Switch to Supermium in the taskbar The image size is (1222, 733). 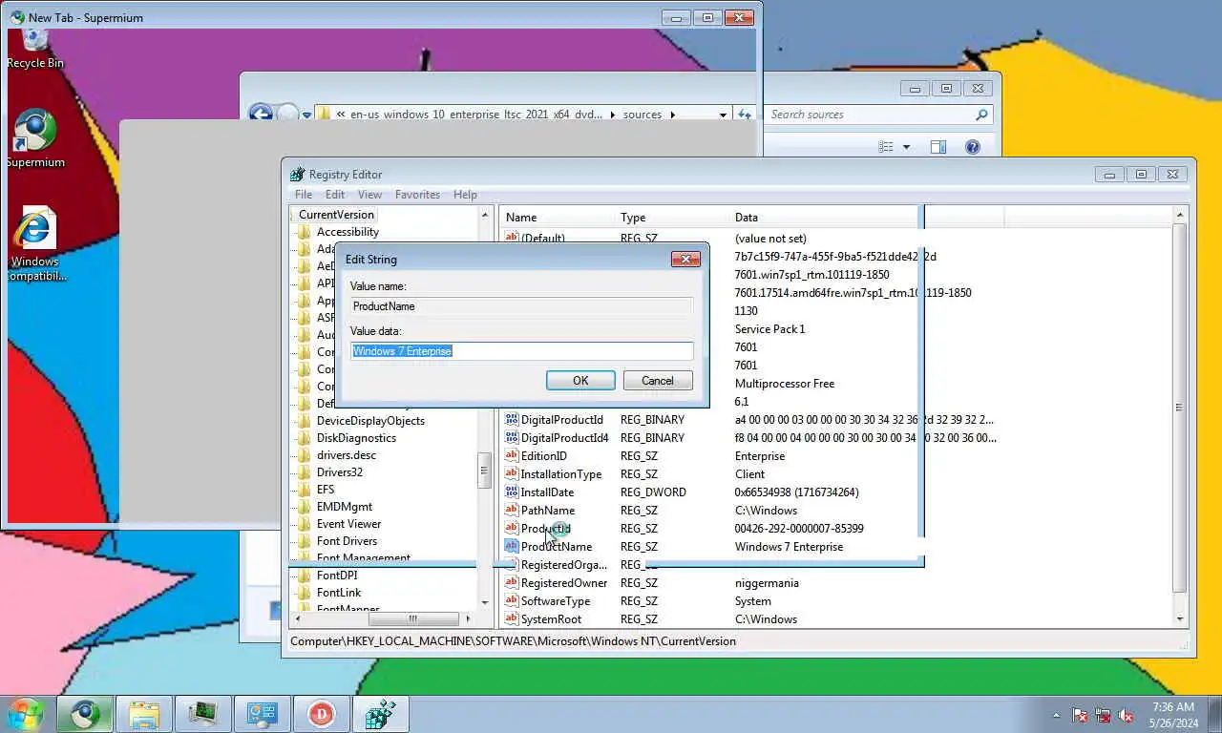[85, 714]
